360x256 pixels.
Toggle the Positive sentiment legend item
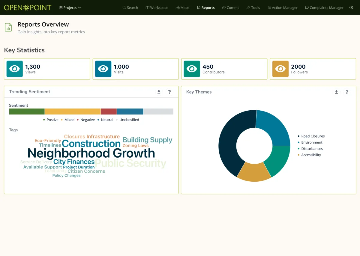(51, 120)
